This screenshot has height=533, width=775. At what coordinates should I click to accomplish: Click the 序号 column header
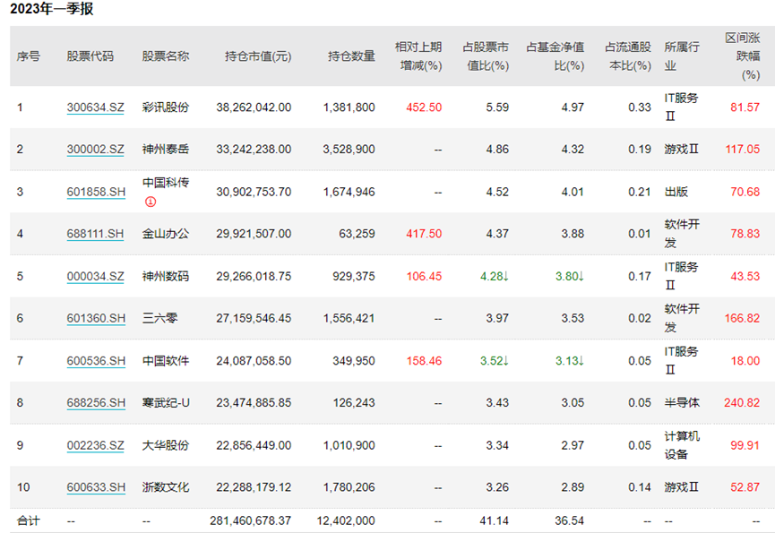click(x=28, y=56)
